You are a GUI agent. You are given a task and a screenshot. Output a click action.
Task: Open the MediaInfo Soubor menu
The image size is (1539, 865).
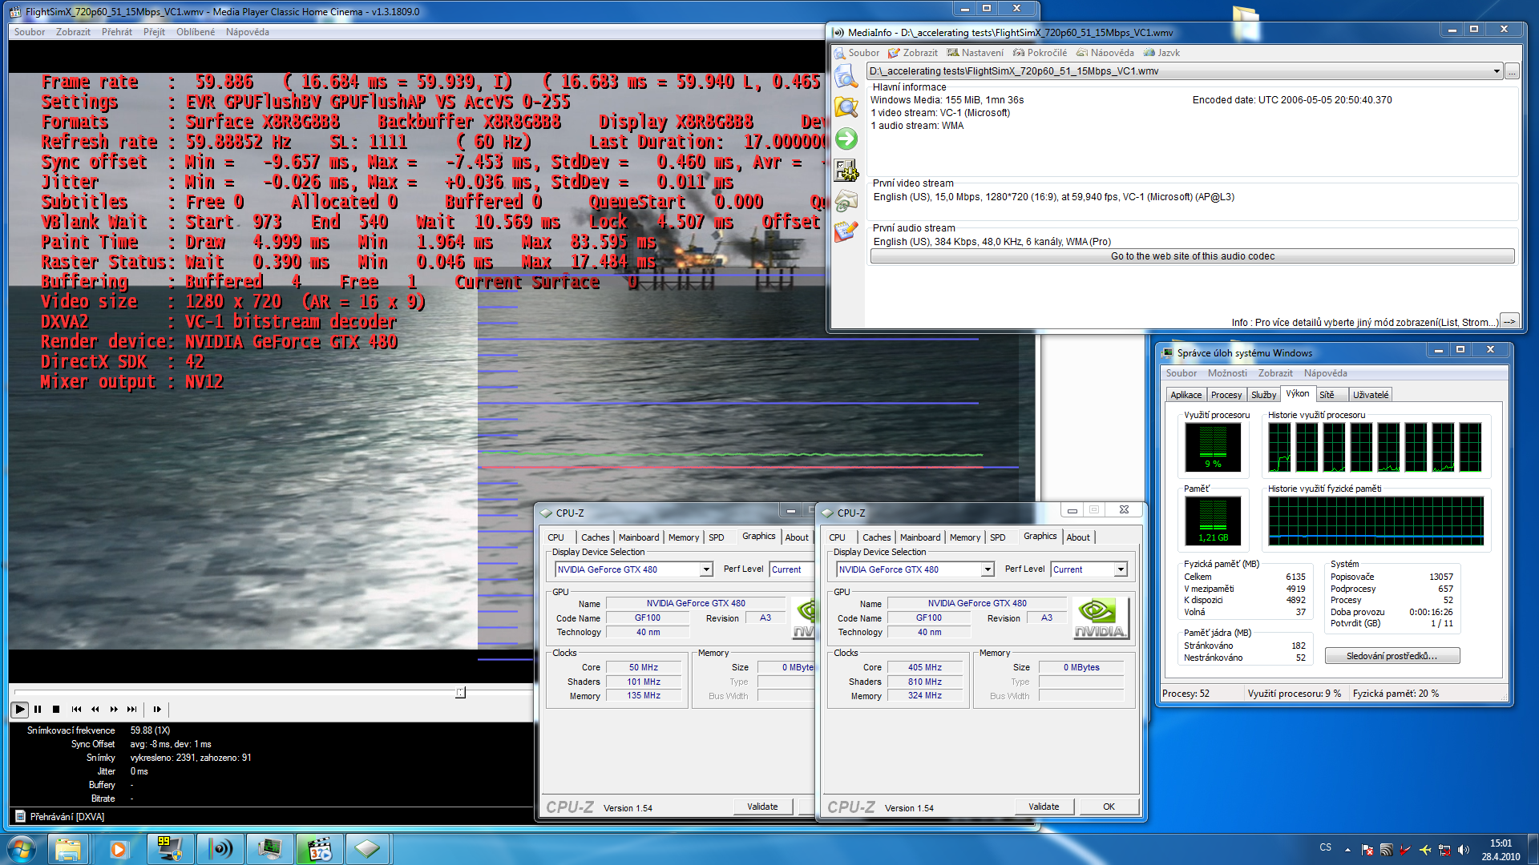click(857, 53)
